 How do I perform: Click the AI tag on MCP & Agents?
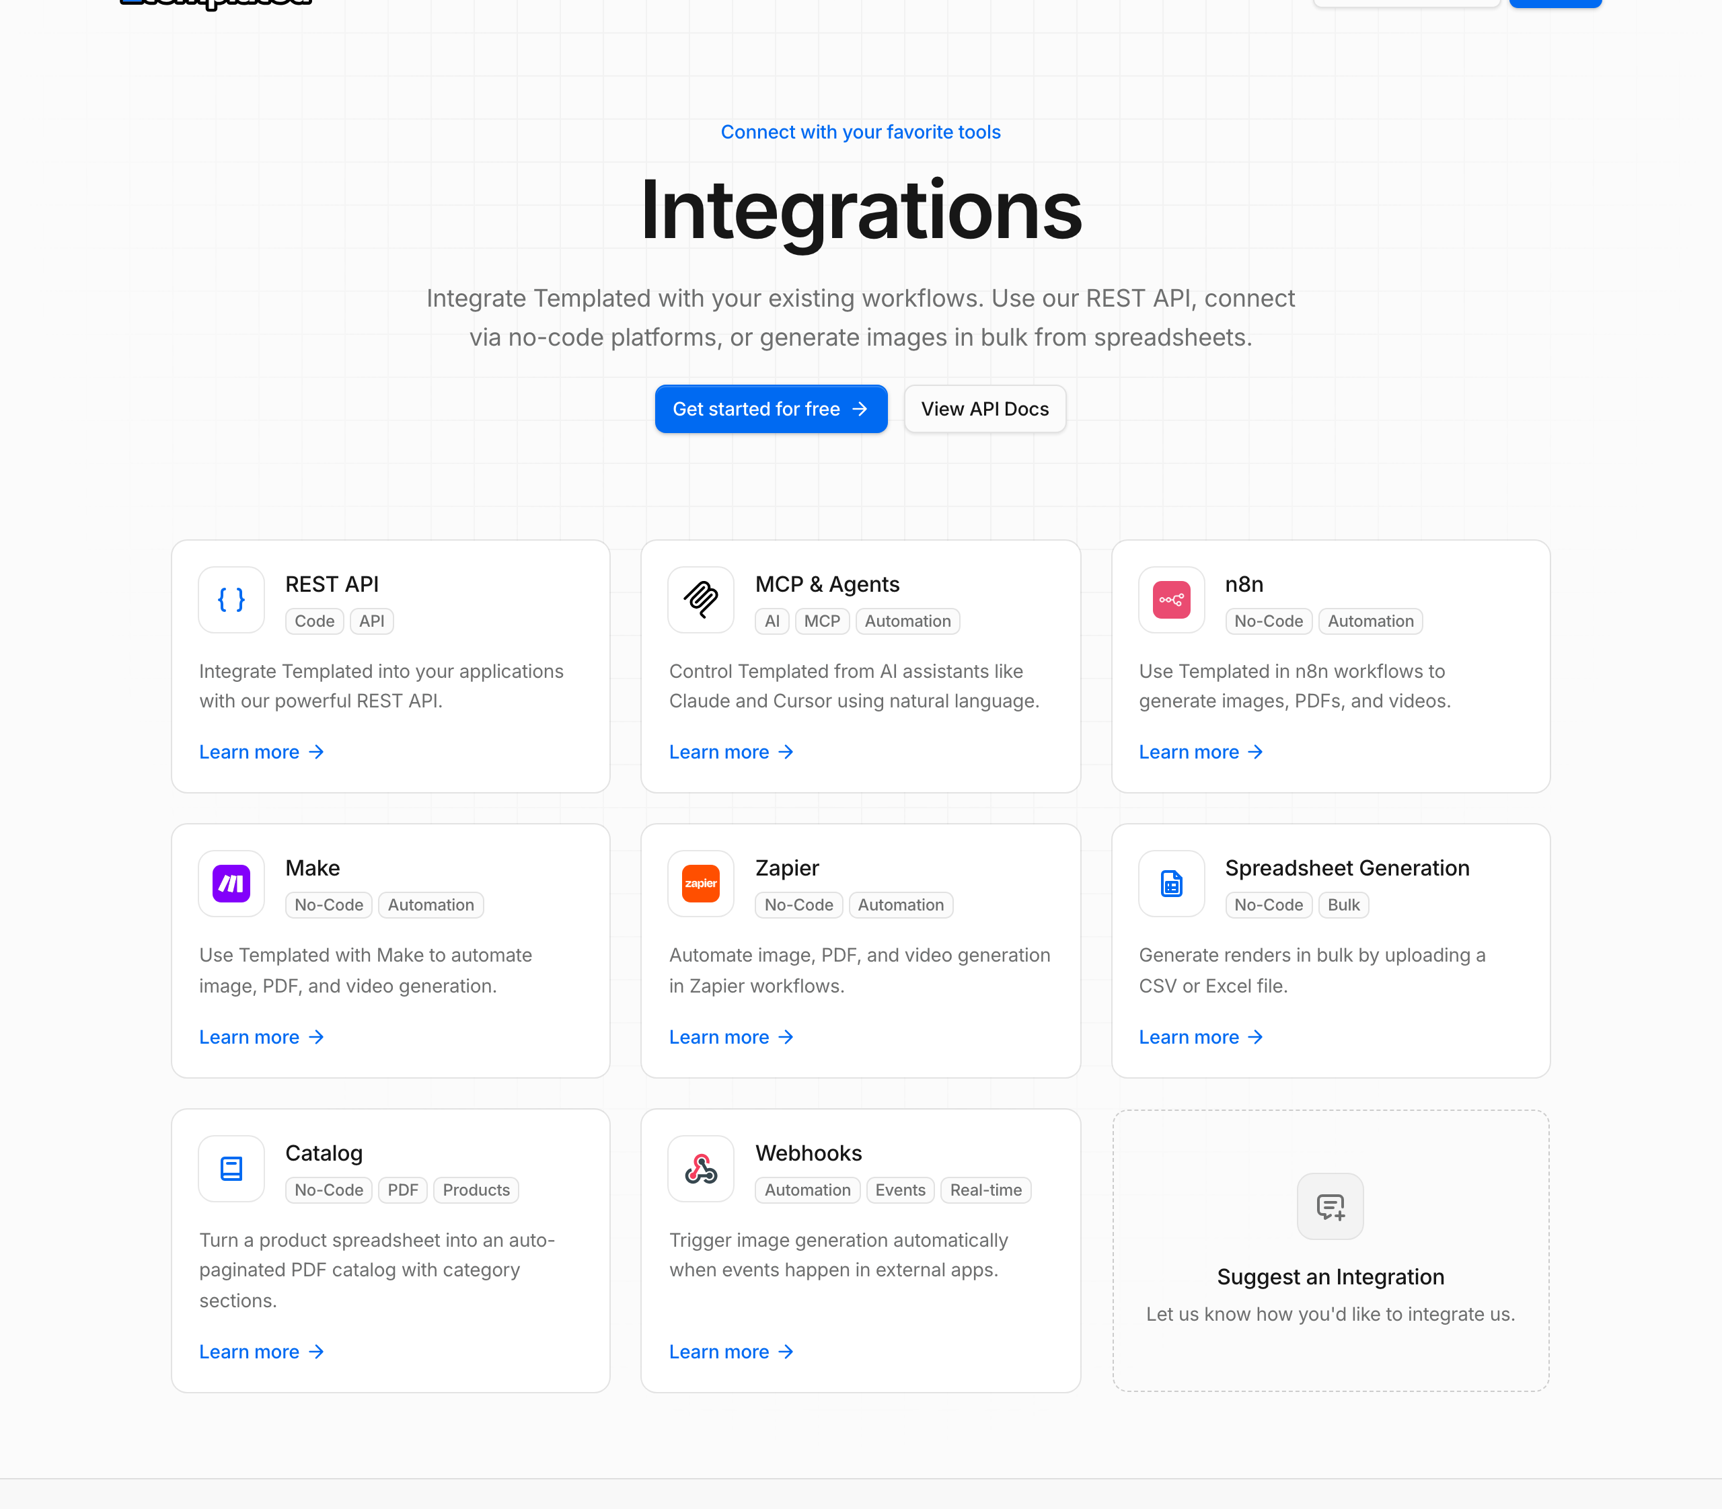pos(772,621)
